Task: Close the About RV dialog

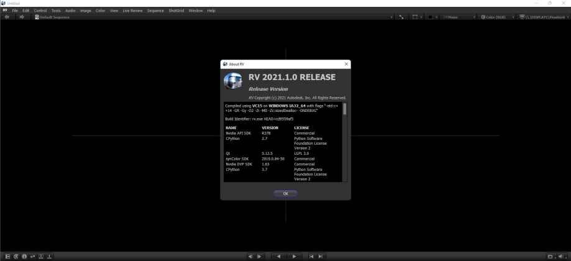Action: [x=346, y=64]
